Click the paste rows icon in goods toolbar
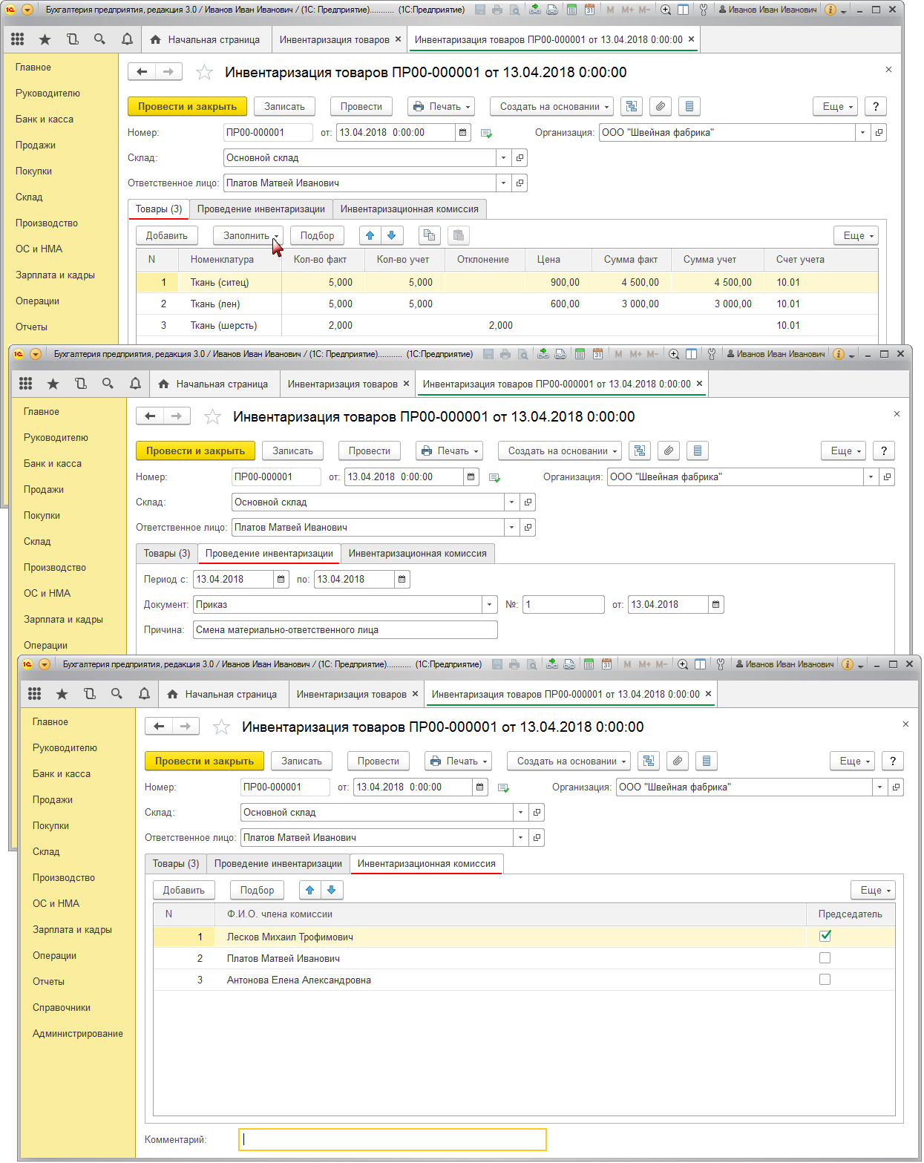 pos(459,235)
